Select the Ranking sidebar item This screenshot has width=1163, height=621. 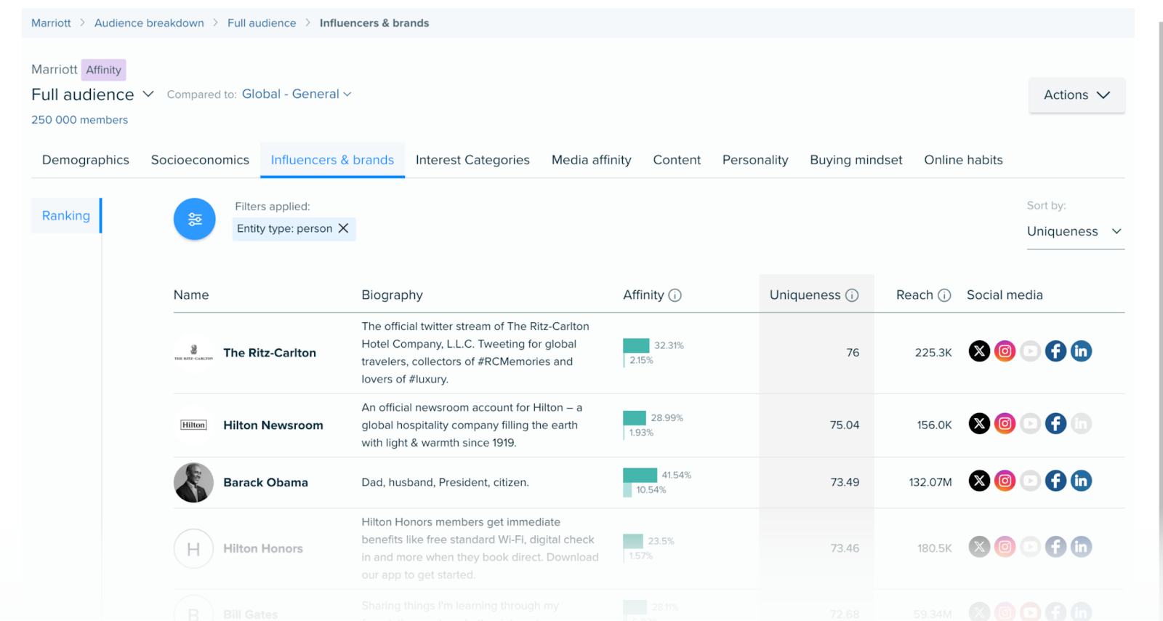(66, 216)
